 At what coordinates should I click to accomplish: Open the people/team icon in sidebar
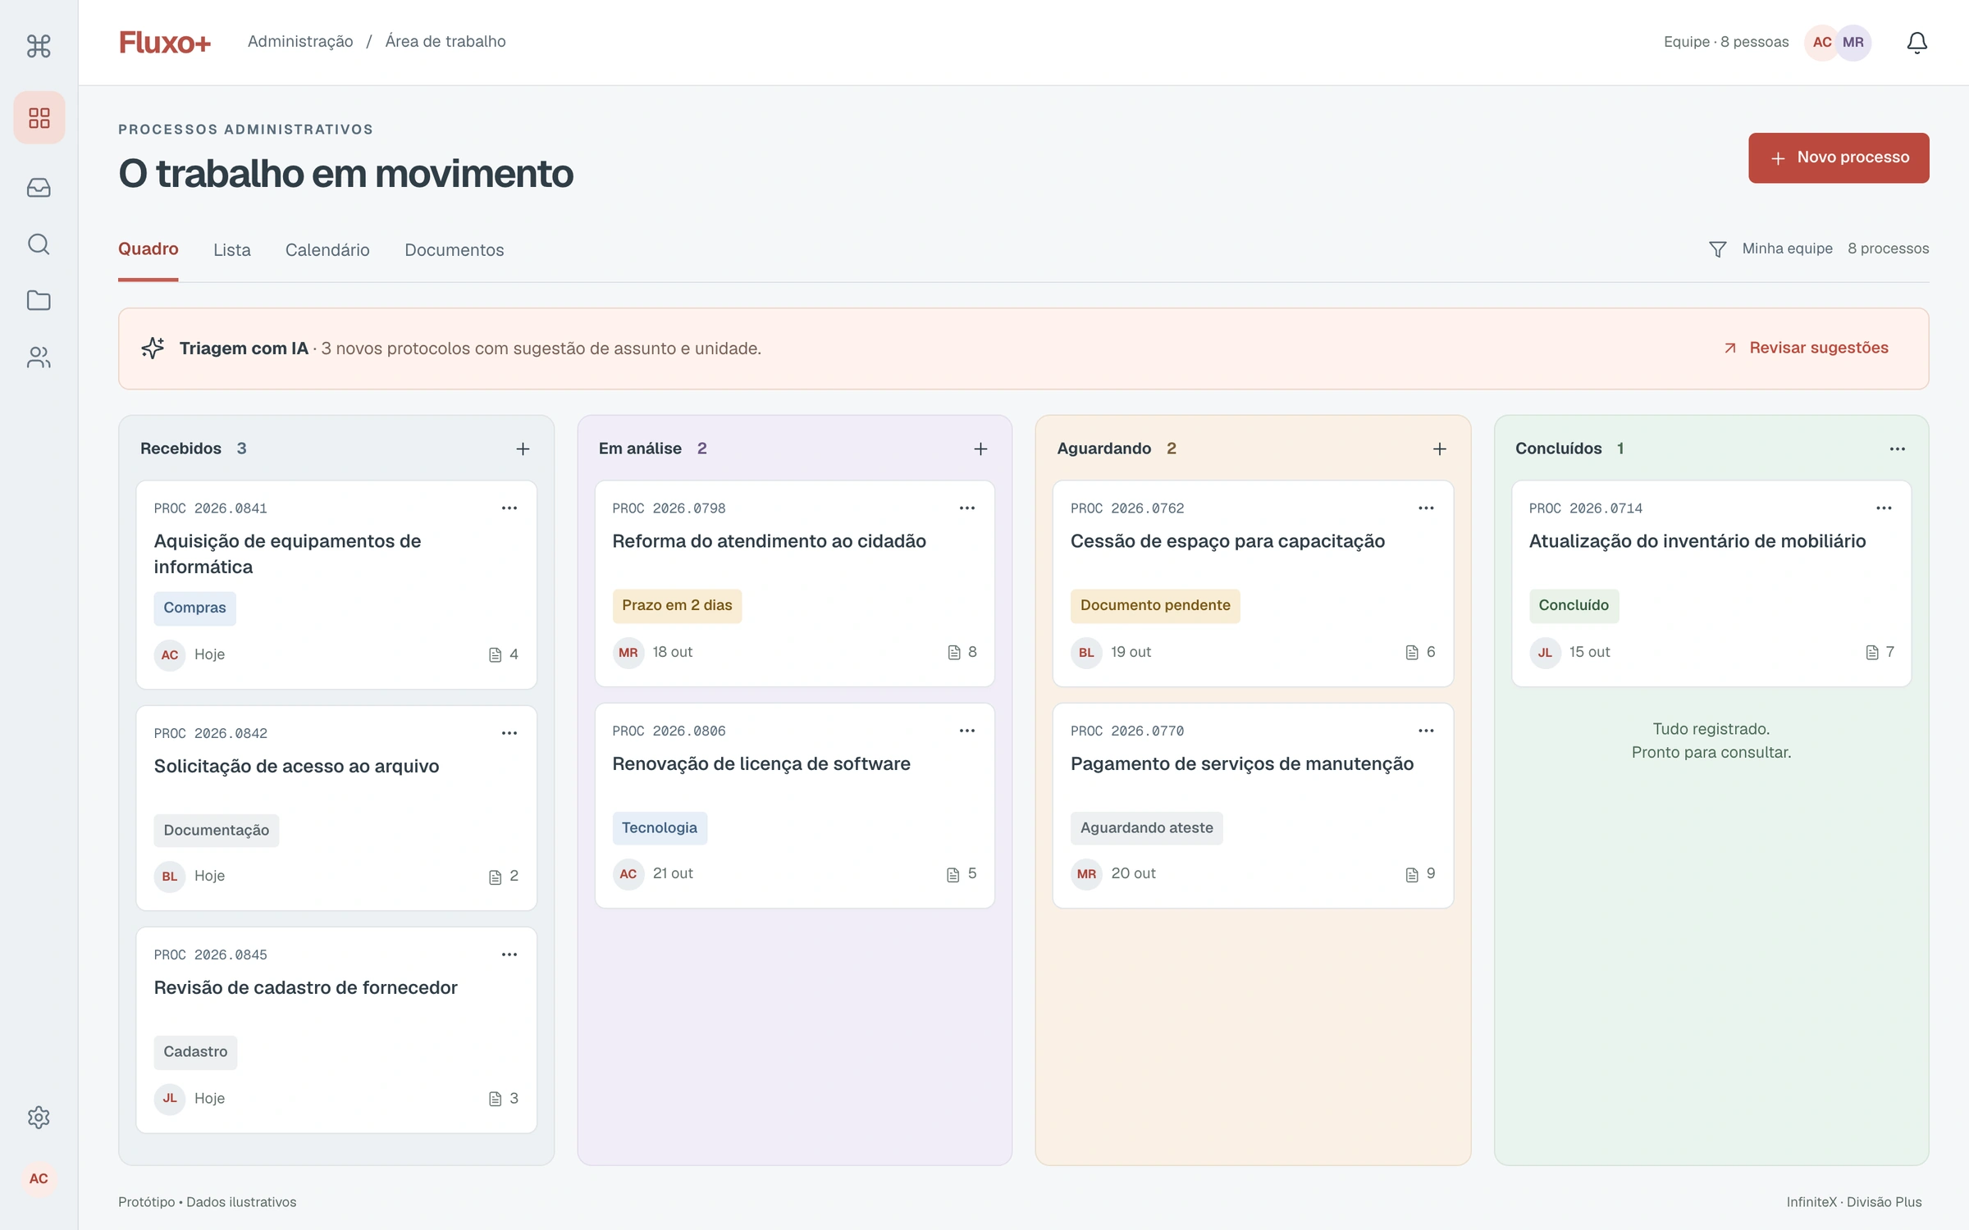(39, 357)
